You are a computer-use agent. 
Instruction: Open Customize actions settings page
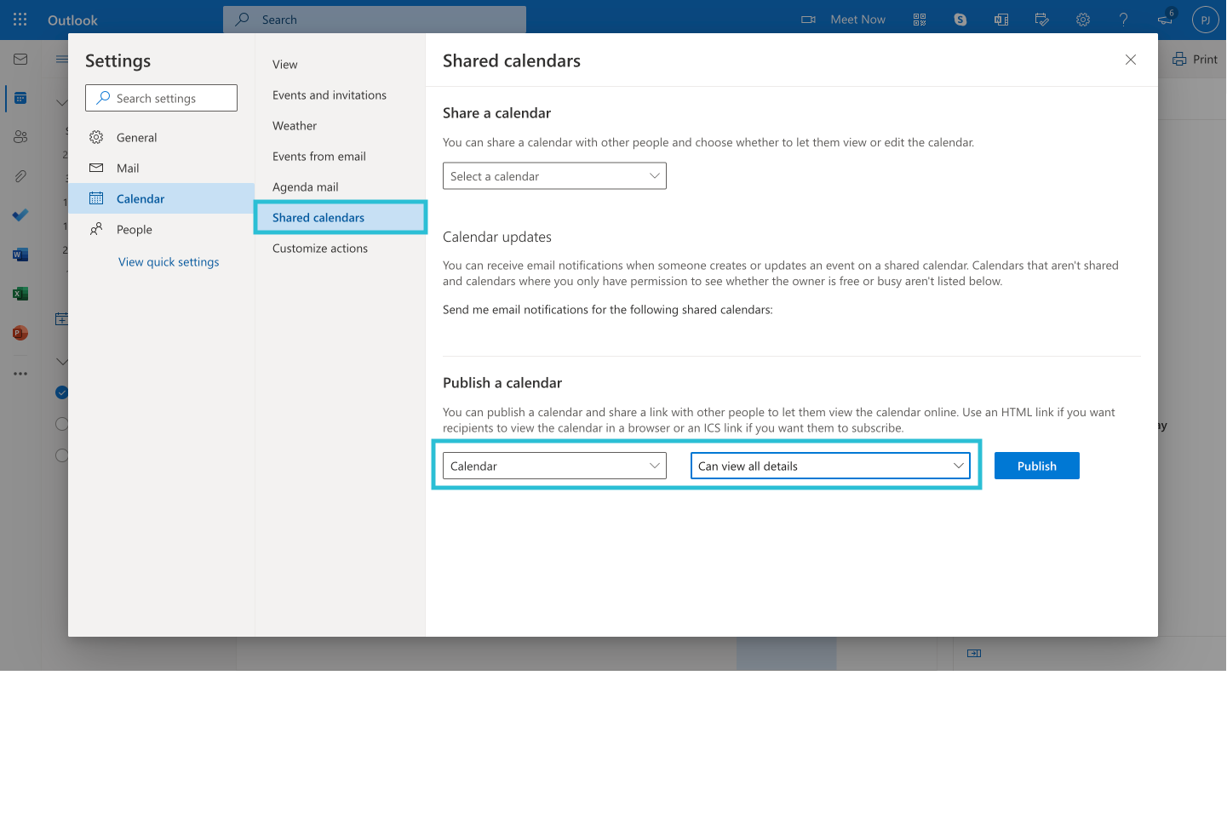click(320, 249)
